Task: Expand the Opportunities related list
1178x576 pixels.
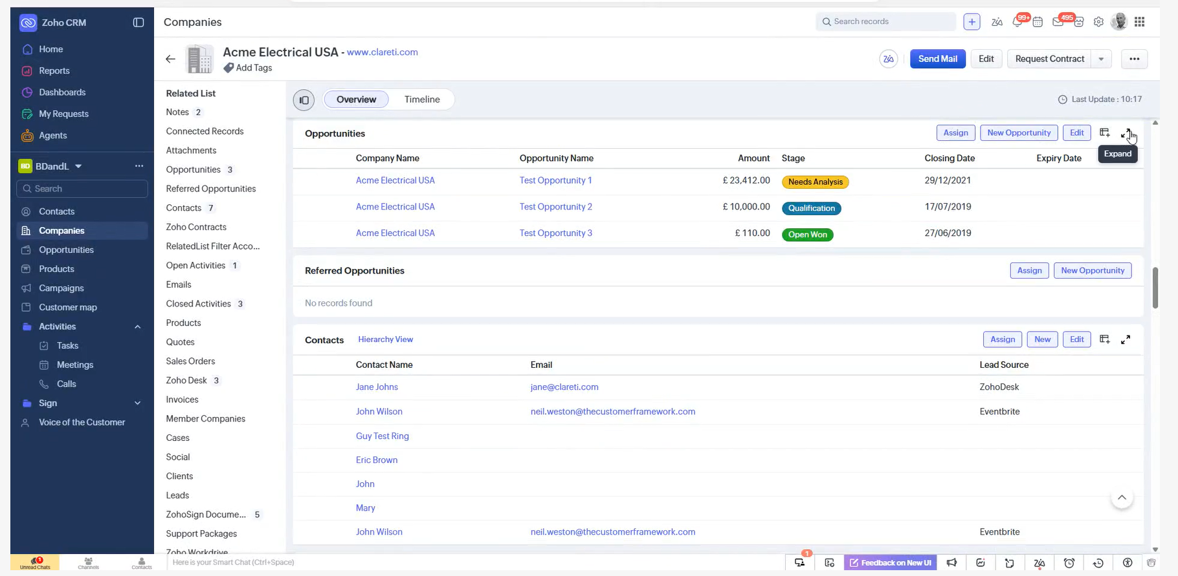Action: tap(1126, 133)
